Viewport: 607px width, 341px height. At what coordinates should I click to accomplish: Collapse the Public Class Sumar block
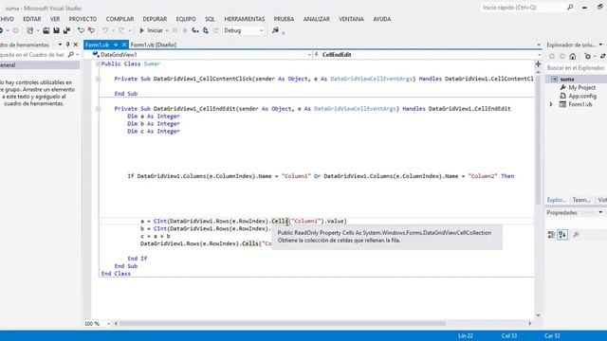pos(98,63)
